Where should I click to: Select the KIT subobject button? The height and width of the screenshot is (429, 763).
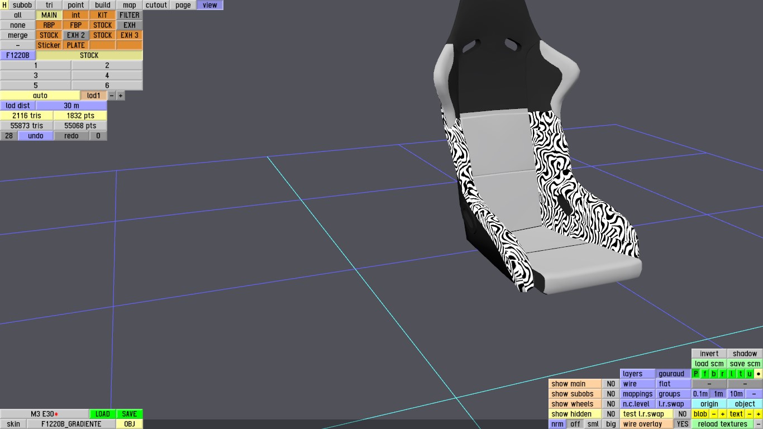[x=103, y=15]
